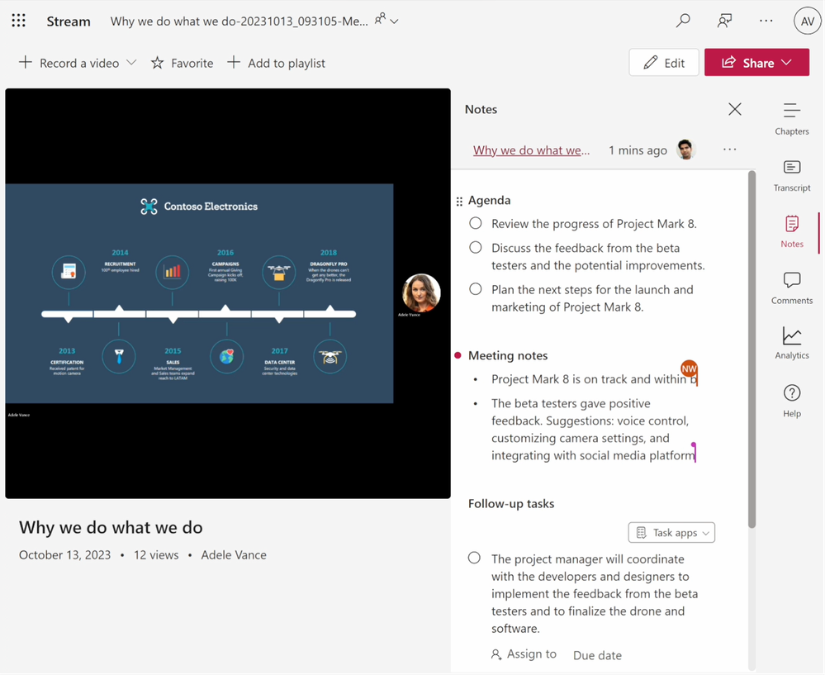The height and width of the screenshot is (675, 825).
Task: Open the header more options ellipsis
Action: click(766, 21)
